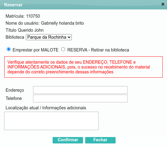The height and width of the screenshot is (148, 167).
Task: Click the Matrícula number 110750
Action: point(33,16)
